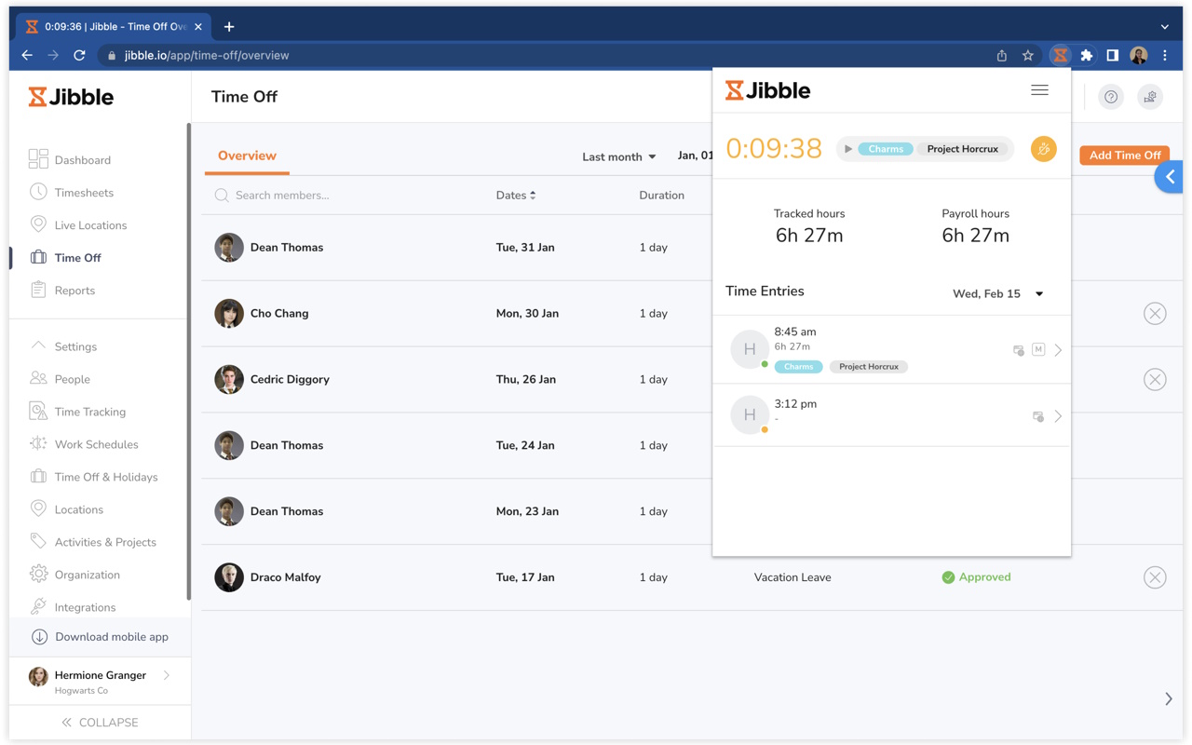Open the hamburger menu in the Jibble popup
Viewport: 1192px width, 745px height.
click(x=1039, y=89)
